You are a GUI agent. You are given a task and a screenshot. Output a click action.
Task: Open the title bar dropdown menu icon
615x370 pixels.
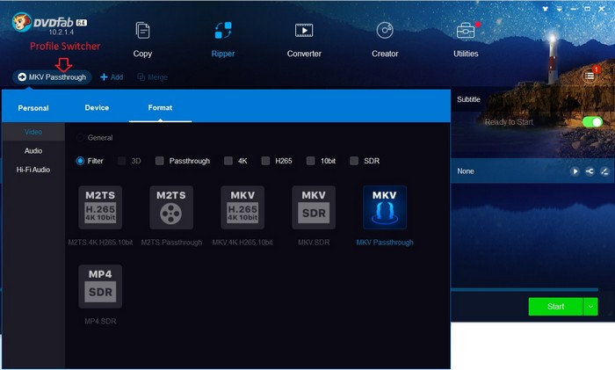point(559,9)
